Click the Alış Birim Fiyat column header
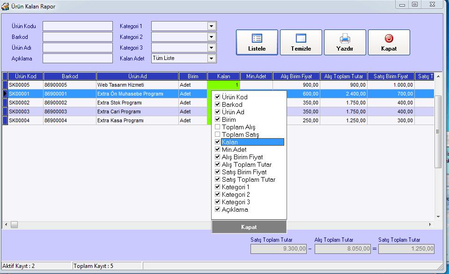The image size is (449, 274). pos(296,76)
